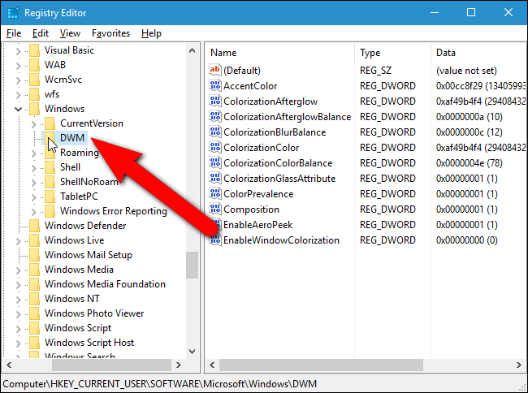Click the ColorizationColor DWORD icon

click(x=215, y=148)
